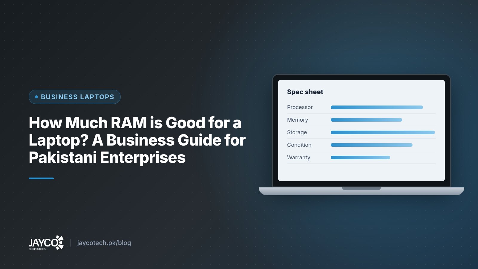Click the Condition progress bar
478x269 pixels.
[372, 145]
